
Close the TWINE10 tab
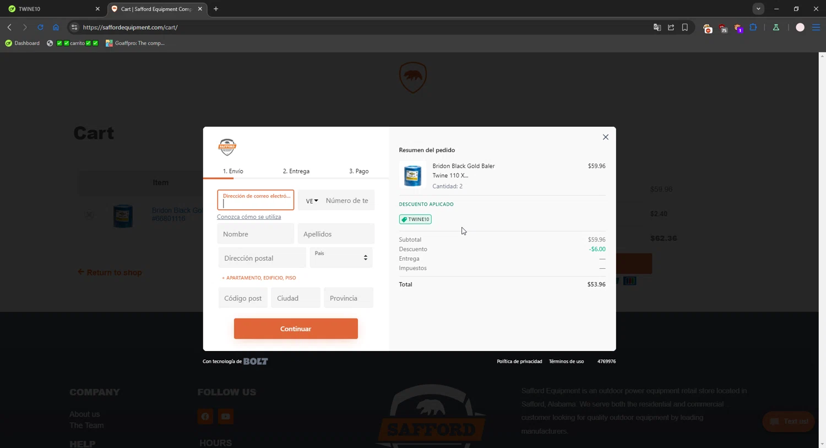(x=97, y=9)
